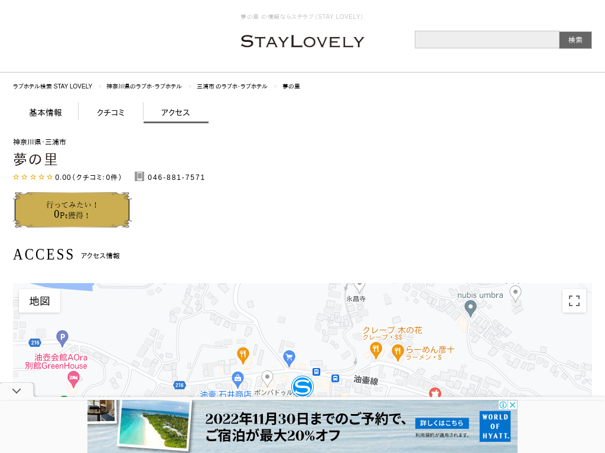Click the gray pin above ボンパドゥル
This screenshot has height=453, width=605.
click(267, 378)
